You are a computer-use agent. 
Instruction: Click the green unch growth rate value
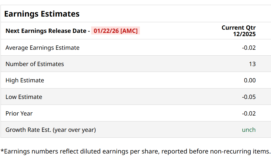249,130
